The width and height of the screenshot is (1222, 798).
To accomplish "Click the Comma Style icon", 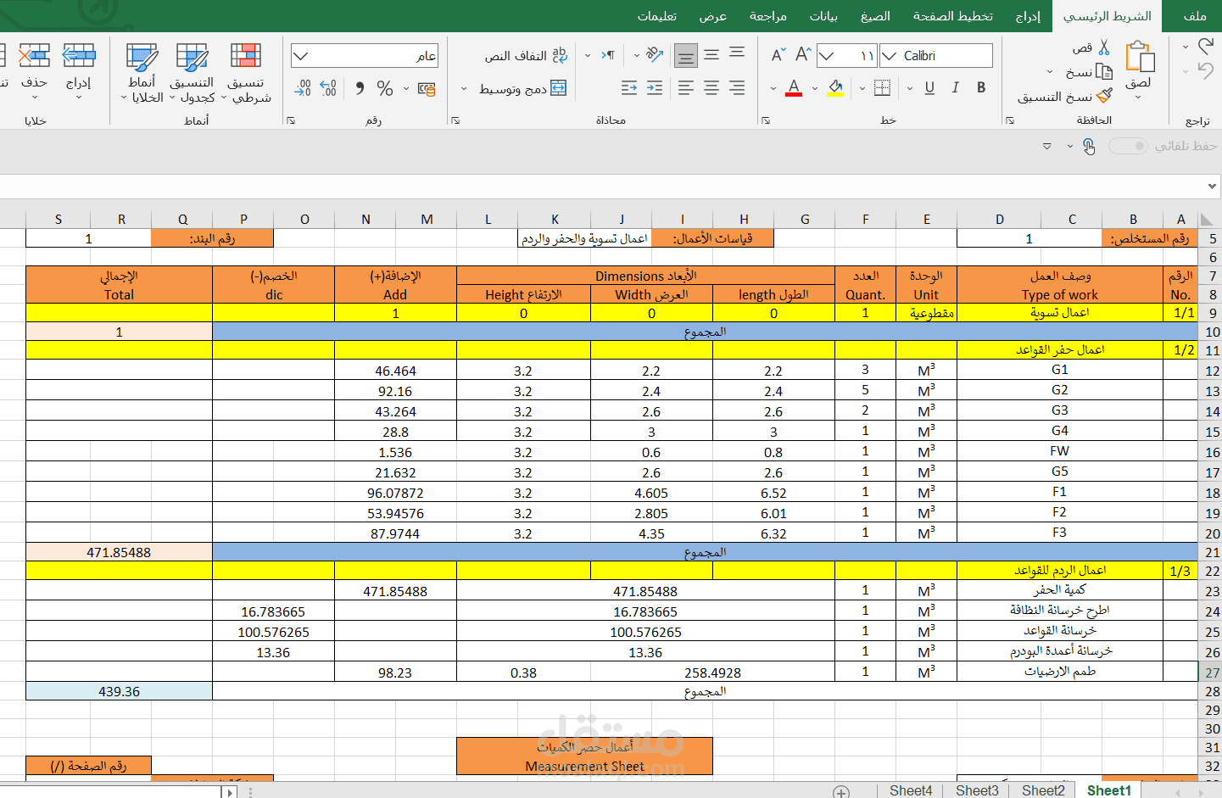I will (x=360, y=88).
